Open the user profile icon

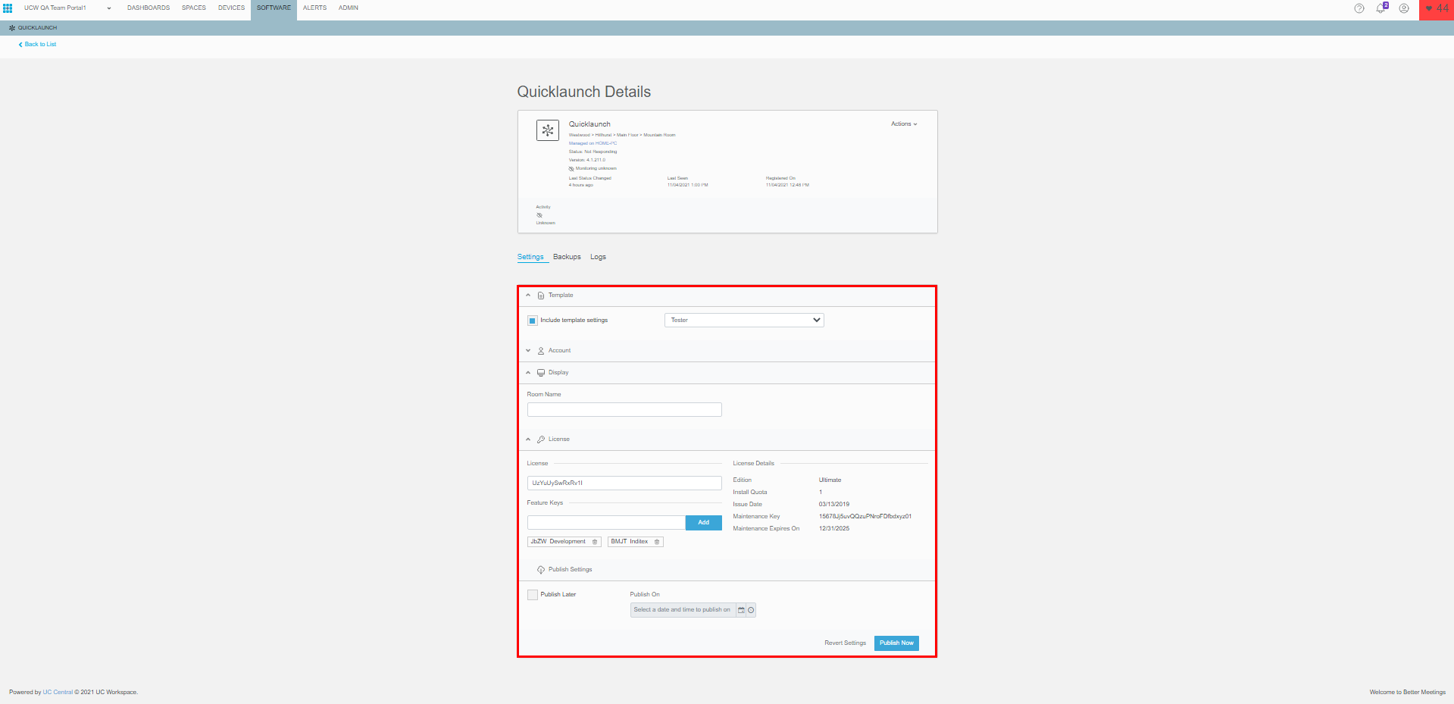[1404, 8]
